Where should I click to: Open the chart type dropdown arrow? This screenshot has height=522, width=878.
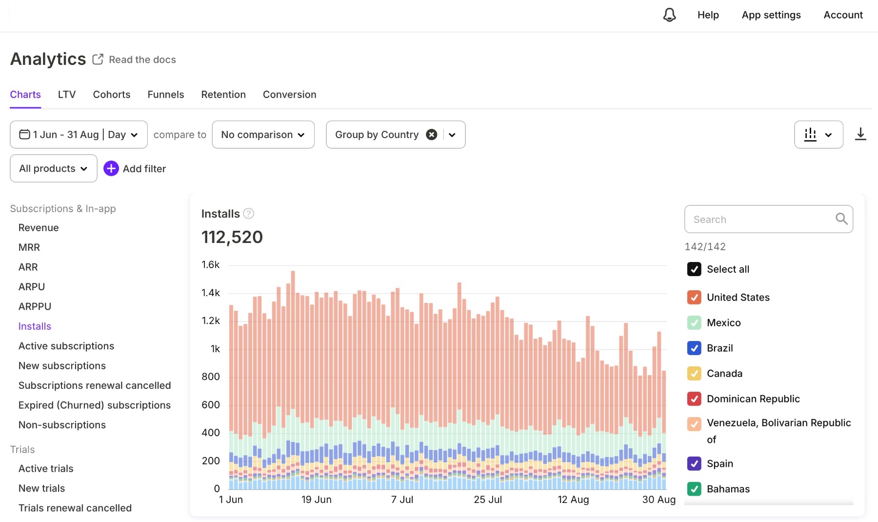(828, 135)
